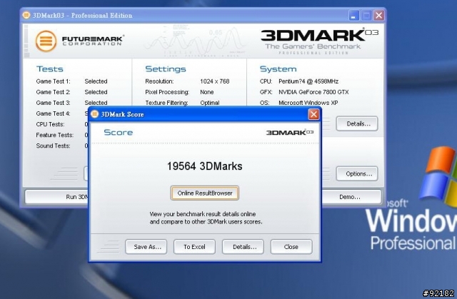Click the CPU value Pentium?4 @ 4598MHz
The width and height of the screenshot is (457, 299).
point(308,81)
